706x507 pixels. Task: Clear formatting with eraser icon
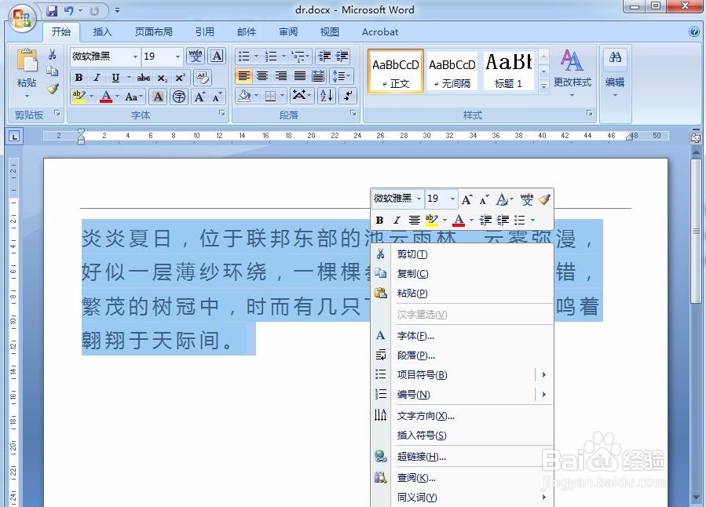click(x=203, y=78)
